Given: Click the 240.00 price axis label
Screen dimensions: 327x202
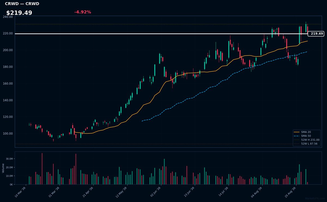Looking at the screenshot, I should (8, 17).
